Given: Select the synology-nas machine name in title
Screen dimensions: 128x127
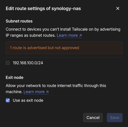Looking at the screenshot, I should [66, 9].
